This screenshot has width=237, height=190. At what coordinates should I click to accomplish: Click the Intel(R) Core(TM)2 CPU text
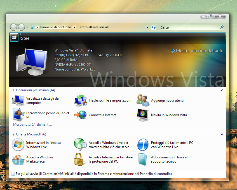coord(72,55)
